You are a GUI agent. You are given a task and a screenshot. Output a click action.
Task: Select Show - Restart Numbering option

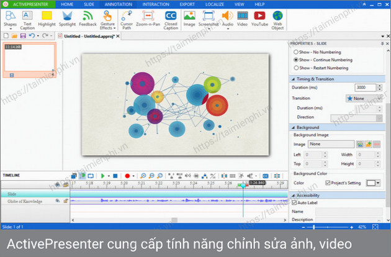pos(321,68)
